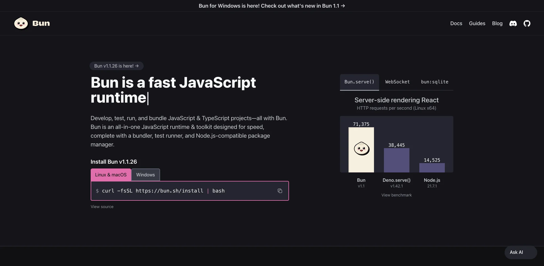The image size is (544, 266).
Task: Click the 21.7.1 version label
Action: [x=432, y=186]
